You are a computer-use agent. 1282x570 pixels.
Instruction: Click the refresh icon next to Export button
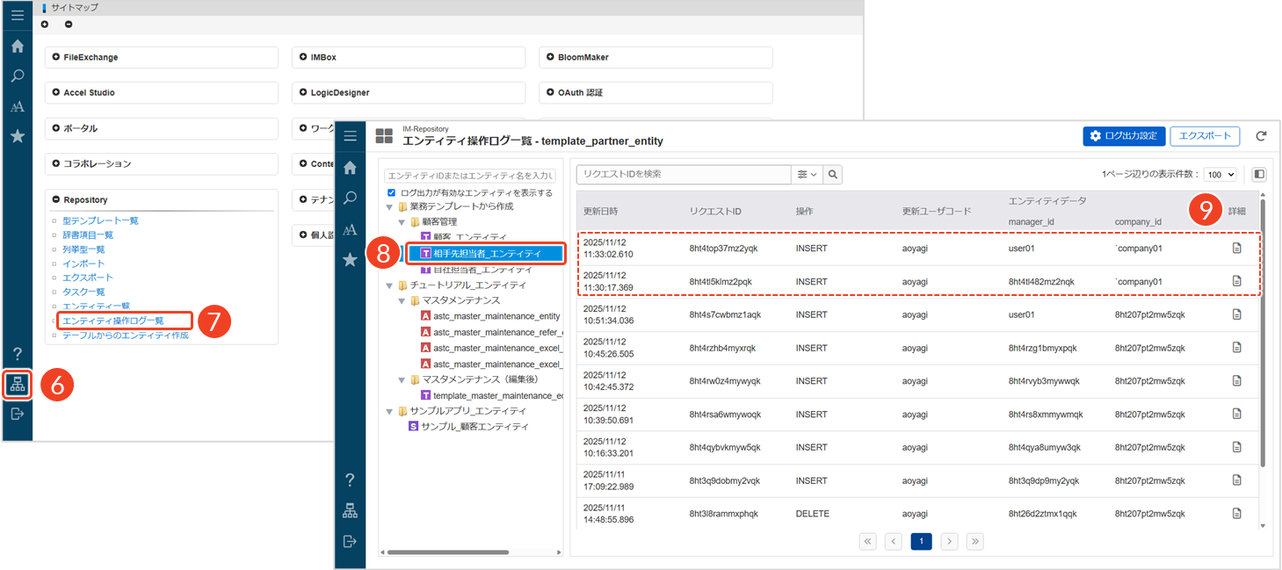[1261, 136]
